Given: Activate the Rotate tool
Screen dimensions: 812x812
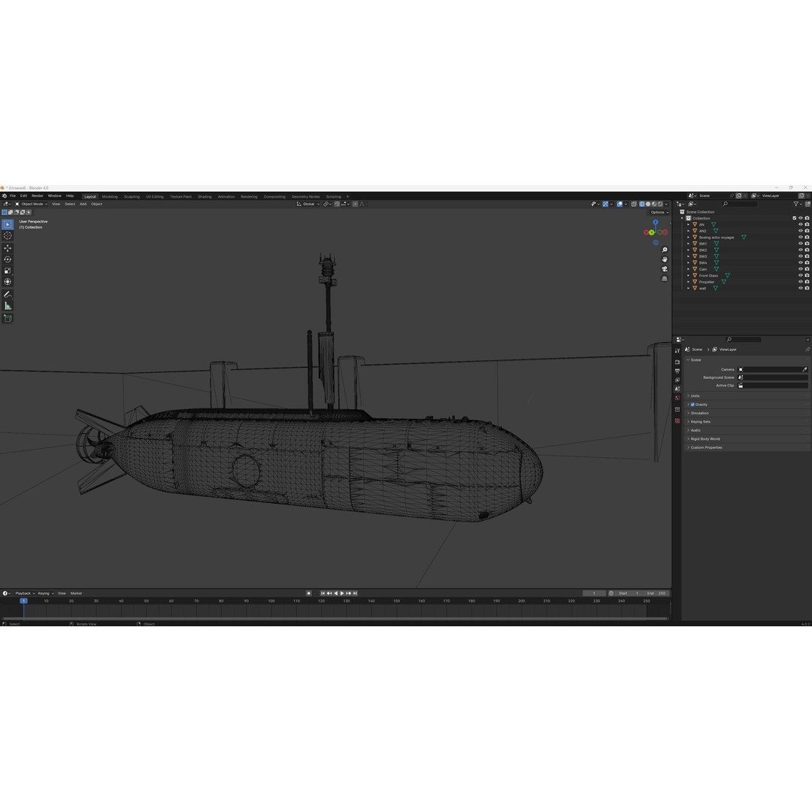Looking at the screenshot, I should [8, 258].
